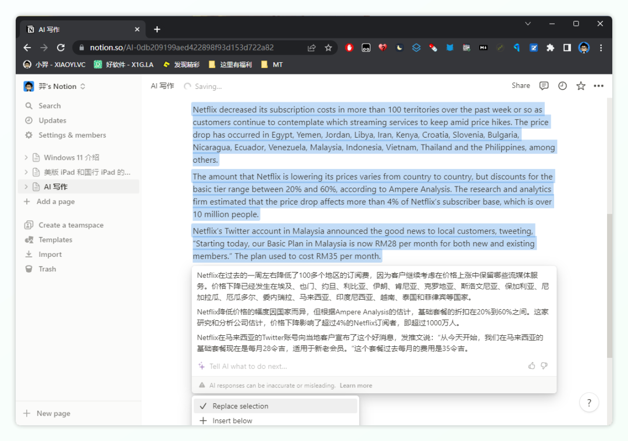The height and width of the screenshot is (441, 628).
Task: Open the Notion page options ellipsis menu
Action: pos(599,85)
